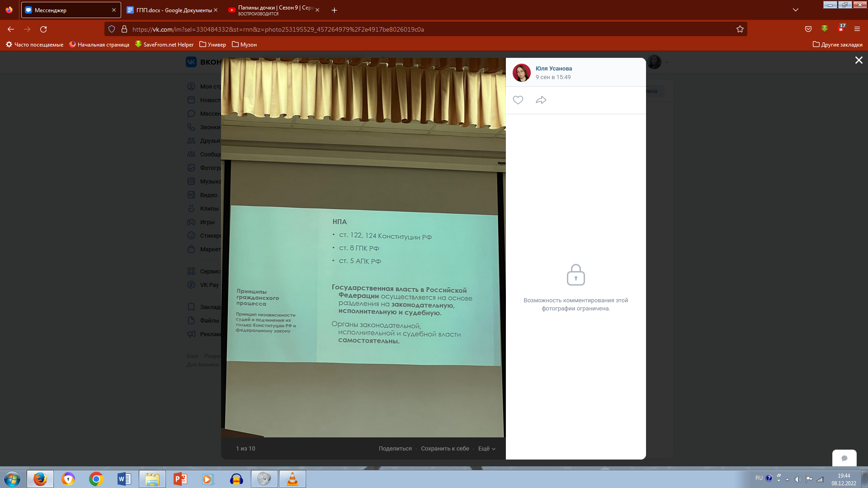Click the SaveFrom green download arrow extension
Image resolution: width=868 pixels, height=488 pixels.
click(x=825, y=29)
